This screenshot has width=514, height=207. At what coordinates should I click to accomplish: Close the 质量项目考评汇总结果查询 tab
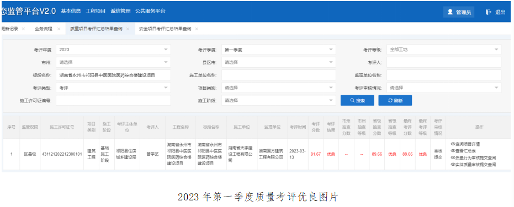[128, 29]
